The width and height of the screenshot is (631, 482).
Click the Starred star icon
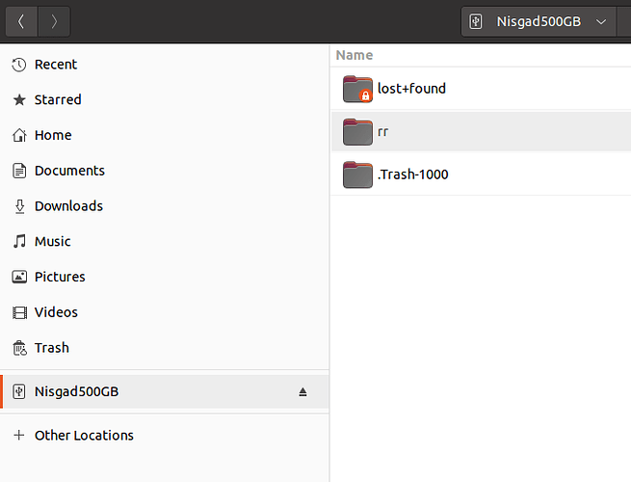click(19, 100)
